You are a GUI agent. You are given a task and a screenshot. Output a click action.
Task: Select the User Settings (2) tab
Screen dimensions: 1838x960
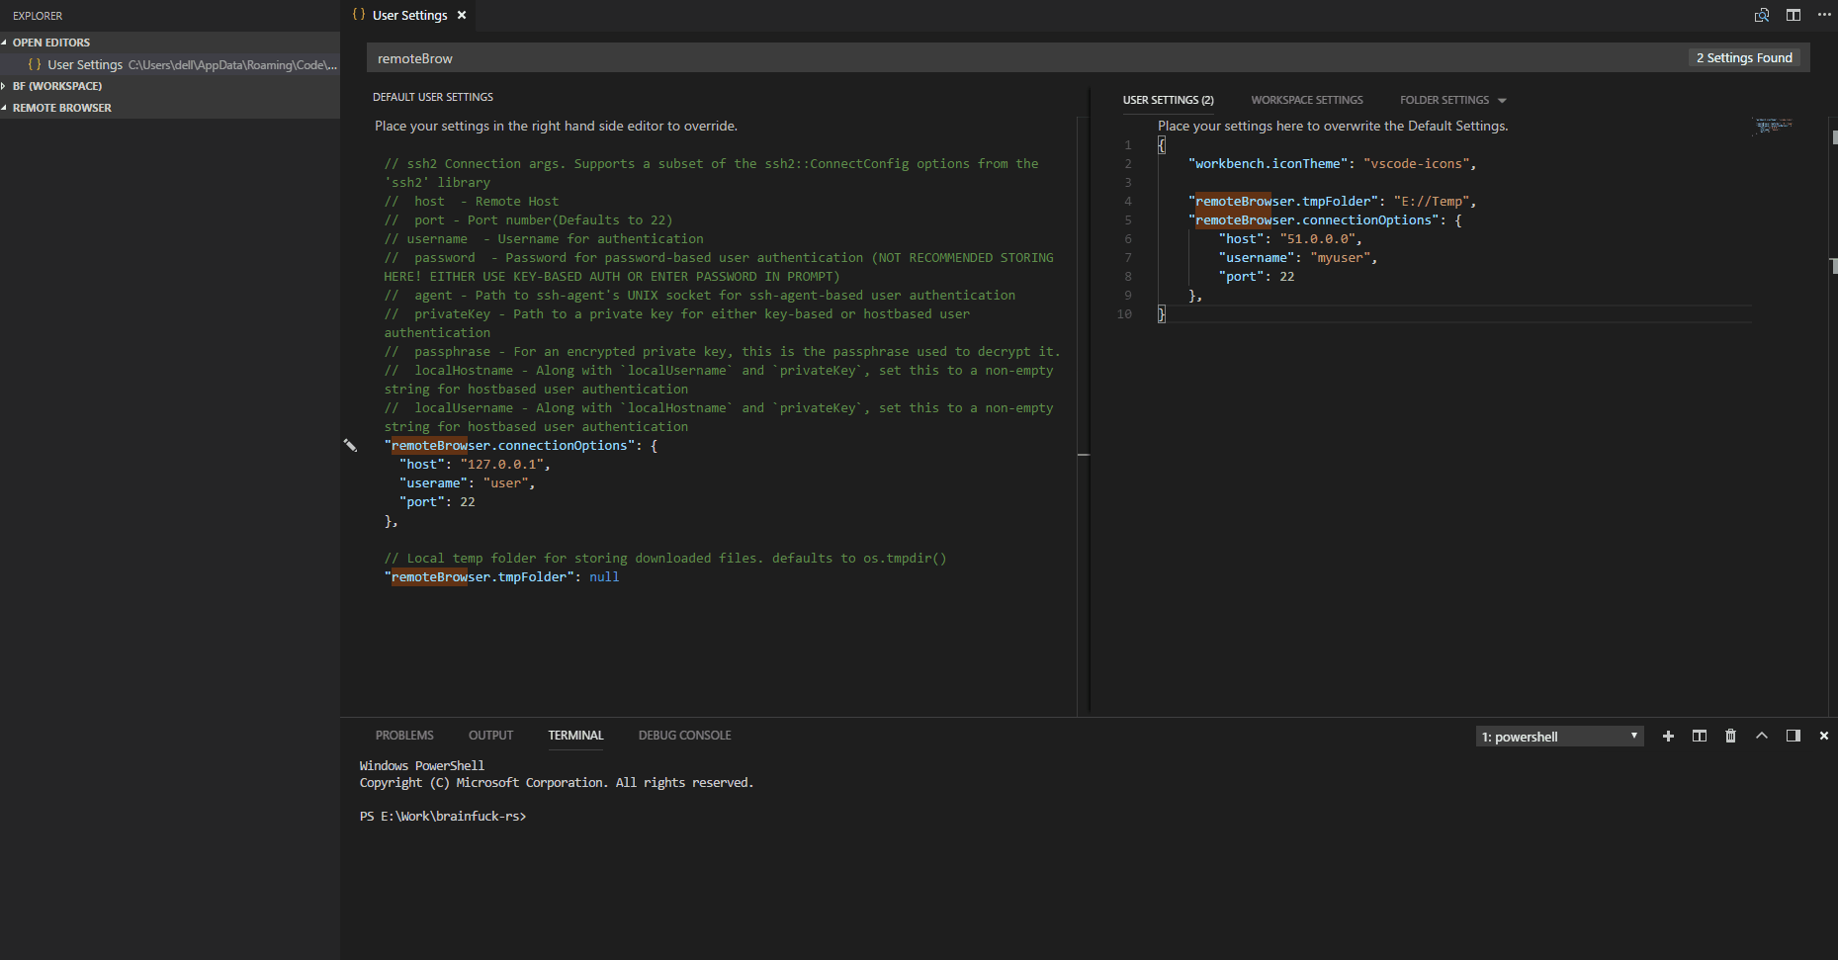point(1168,100)
